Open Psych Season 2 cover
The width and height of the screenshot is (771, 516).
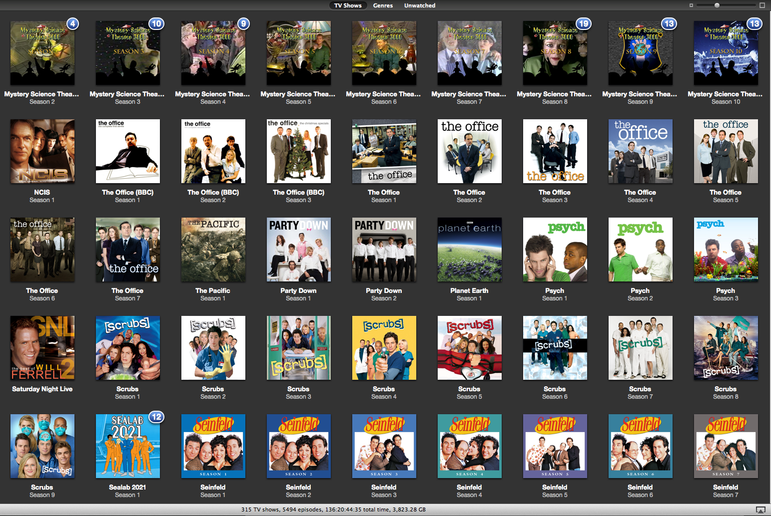click(641, 250)
